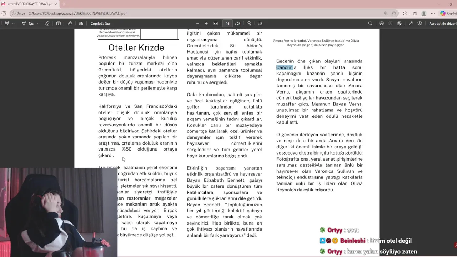Expand the Çiz pen options arrow
Viewport: 457px width, 257px height.
pos(38,24)
